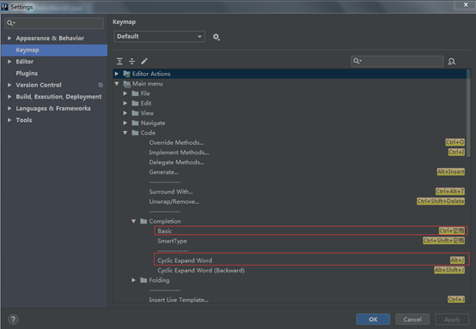Collapse the Completion folder arrow
Screen dimensions: 476x329
pyautogui.click(x=133, y=221)
